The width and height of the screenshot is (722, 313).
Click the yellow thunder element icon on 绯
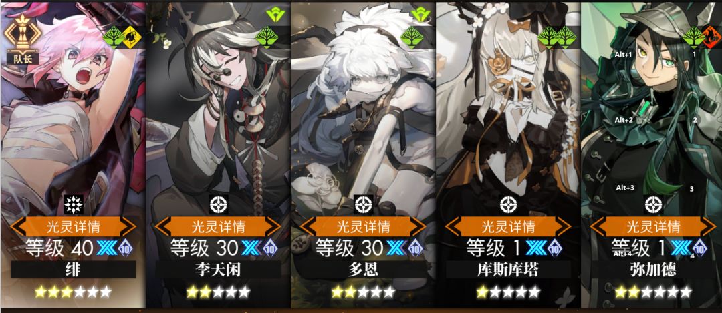[x=130, y=37]
